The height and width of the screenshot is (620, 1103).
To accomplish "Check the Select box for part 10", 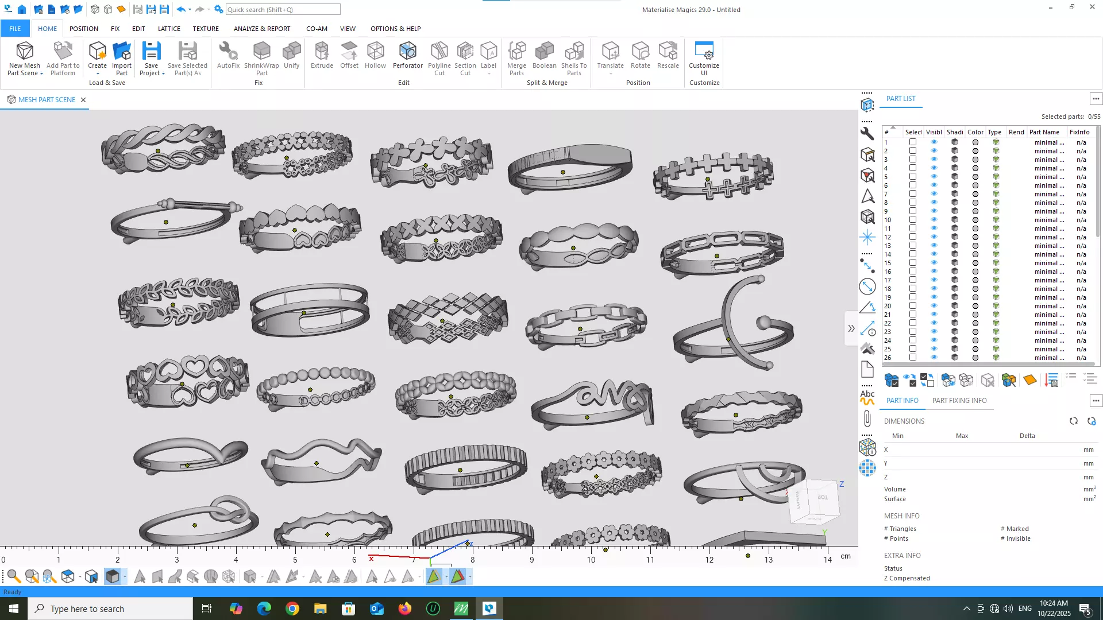I will coord(912,219).
